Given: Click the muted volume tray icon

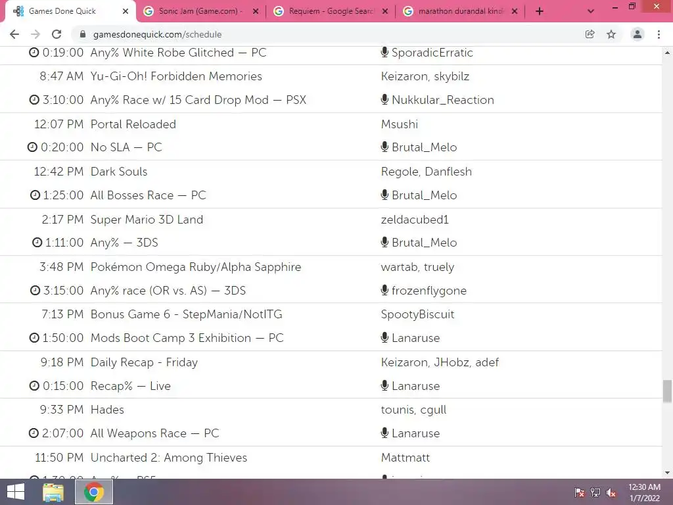Looking at the screenshot, I should point(611,493).
